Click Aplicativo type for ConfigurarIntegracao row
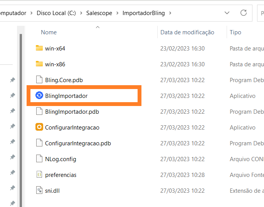Screen dimensions: 264x207 pos(243,128)
